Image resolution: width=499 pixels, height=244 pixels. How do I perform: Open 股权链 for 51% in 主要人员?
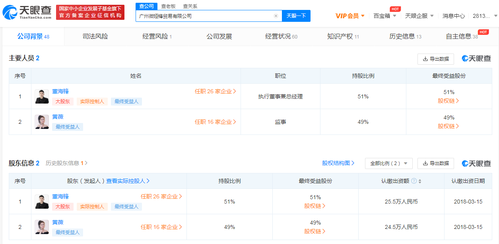tap(449, 101)
